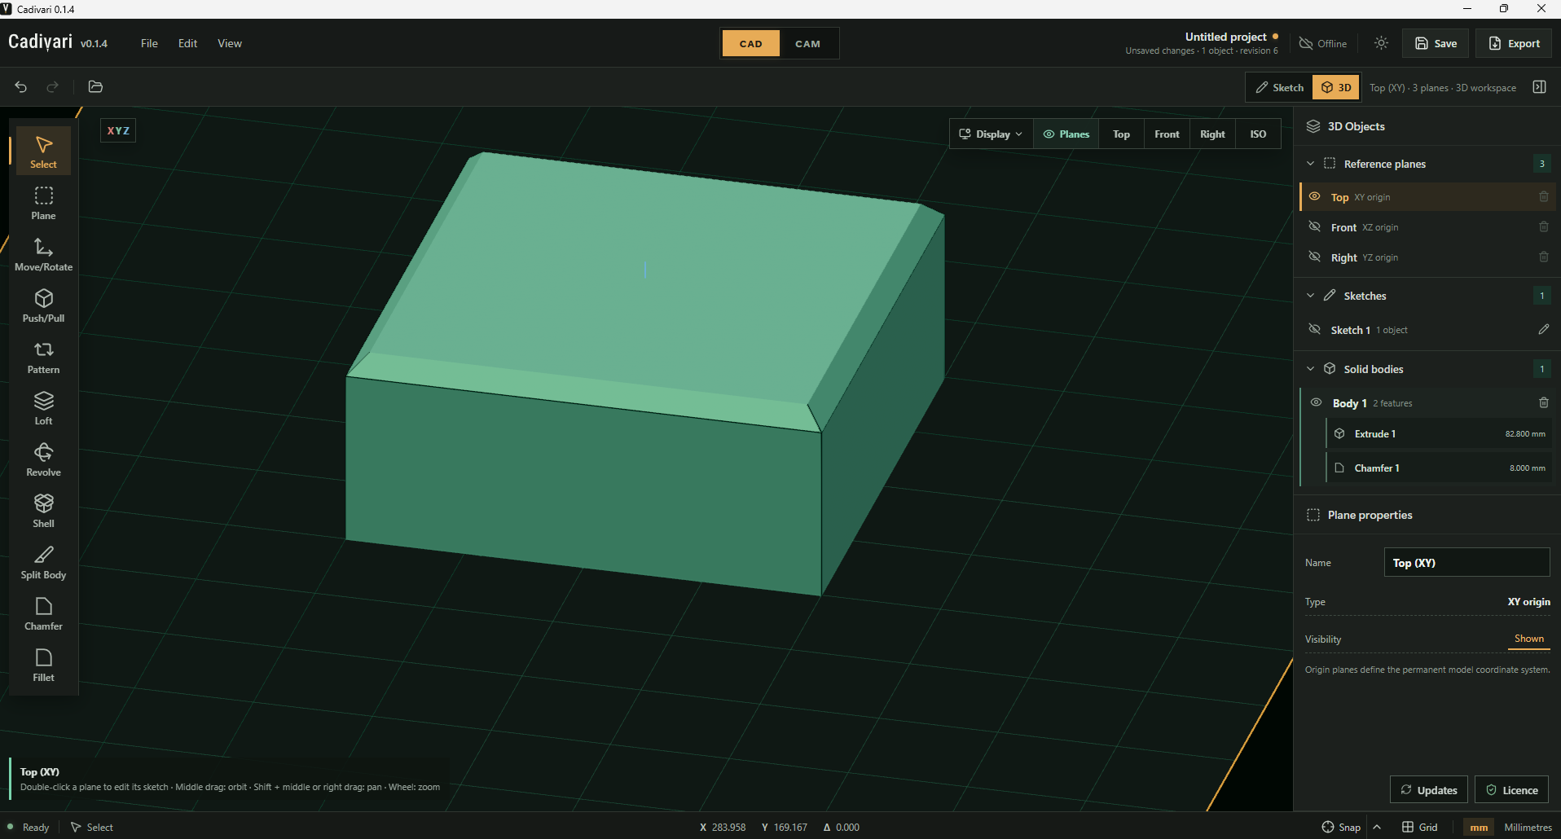Screen dimensions: 1561x839
Task: Pick the Split Body tool
Action: click(x=43, y=562)
